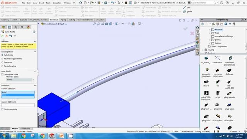Image resolution: width=247 pixels, height=139 pixels.
Task: Open Appearances task pane icon
Action: [x=197, y=42]
